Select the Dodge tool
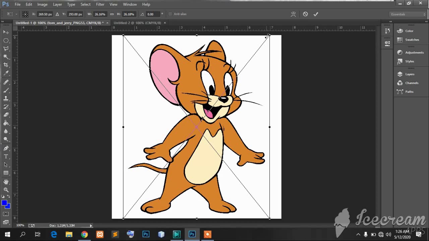The width and height of the screenshot is (429, 241). [6, 139]
